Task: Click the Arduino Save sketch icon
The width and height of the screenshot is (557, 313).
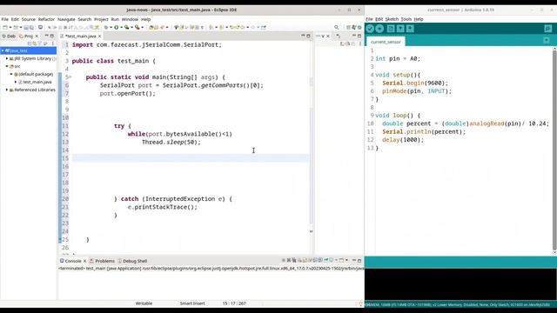Action: (410, 29)
